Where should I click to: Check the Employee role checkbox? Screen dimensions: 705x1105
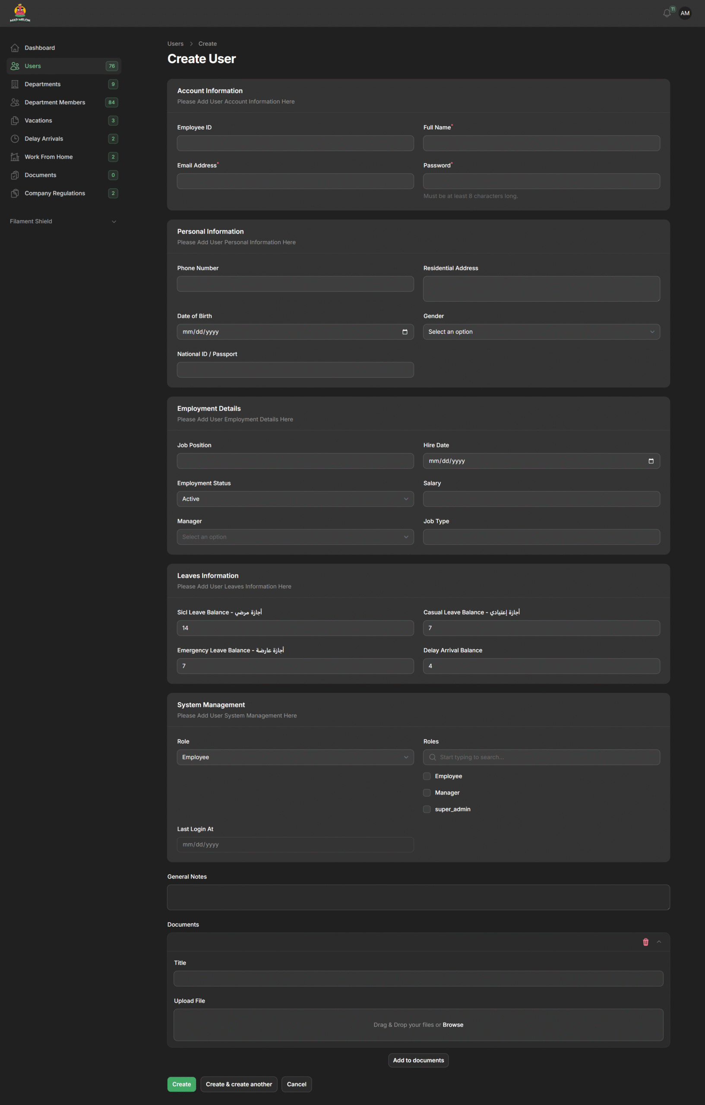(x=427, y=776)
